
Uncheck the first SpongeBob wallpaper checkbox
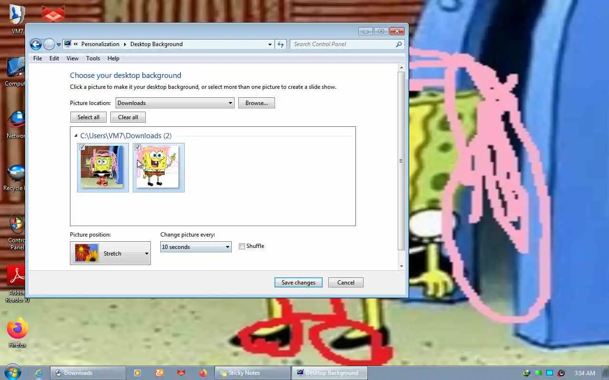(x=82, y=147)
